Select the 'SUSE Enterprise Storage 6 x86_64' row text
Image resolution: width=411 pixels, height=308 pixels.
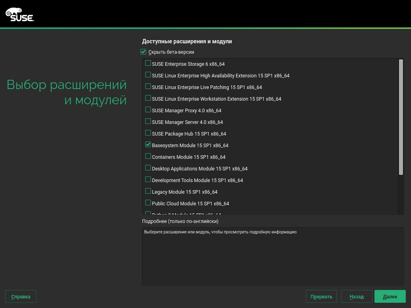(x=188, y=64)
